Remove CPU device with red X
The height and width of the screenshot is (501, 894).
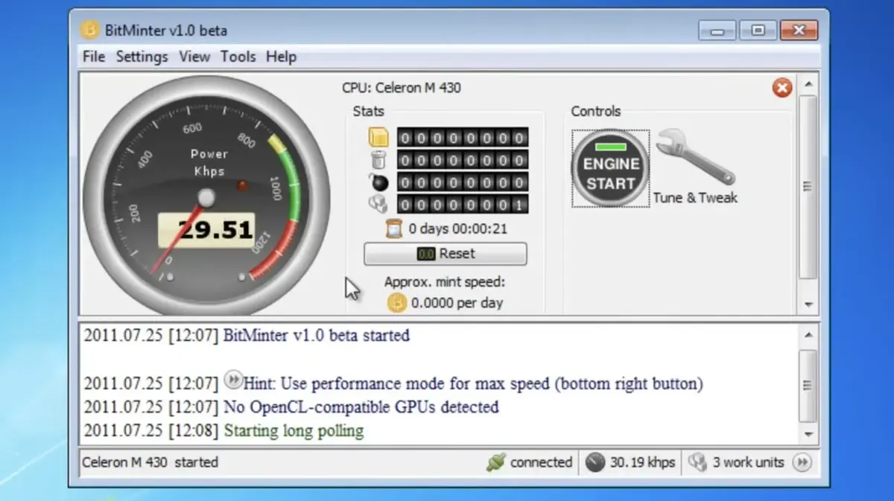[x=782, y=89]
